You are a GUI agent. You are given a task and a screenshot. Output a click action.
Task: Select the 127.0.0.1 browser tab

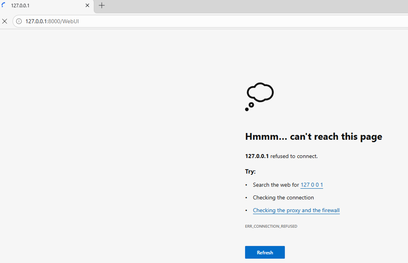click(47, 5)
